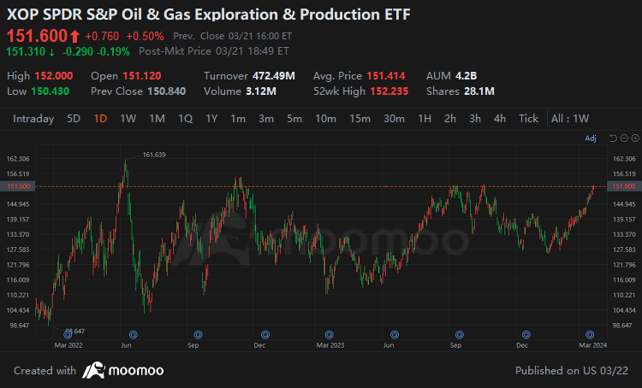
Task: Select the 15m interval
Action: coord(360,119)
